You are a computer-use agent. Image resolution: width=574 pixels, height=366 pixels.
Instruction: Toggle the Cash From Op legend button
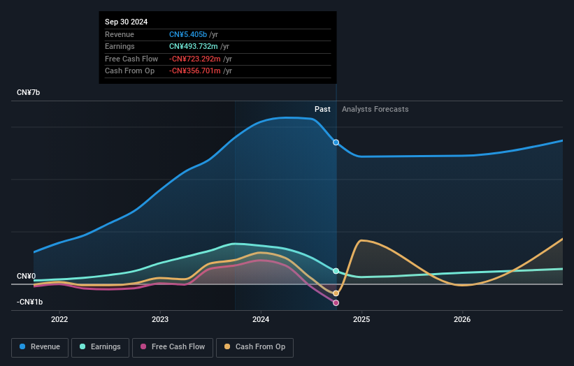[254, 347]
